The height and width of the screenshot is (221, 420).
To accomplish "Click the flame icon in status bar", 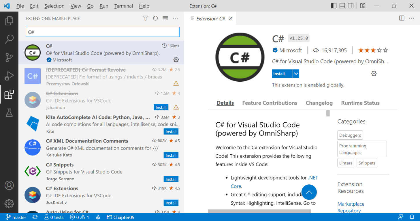I will click(98, 217).
